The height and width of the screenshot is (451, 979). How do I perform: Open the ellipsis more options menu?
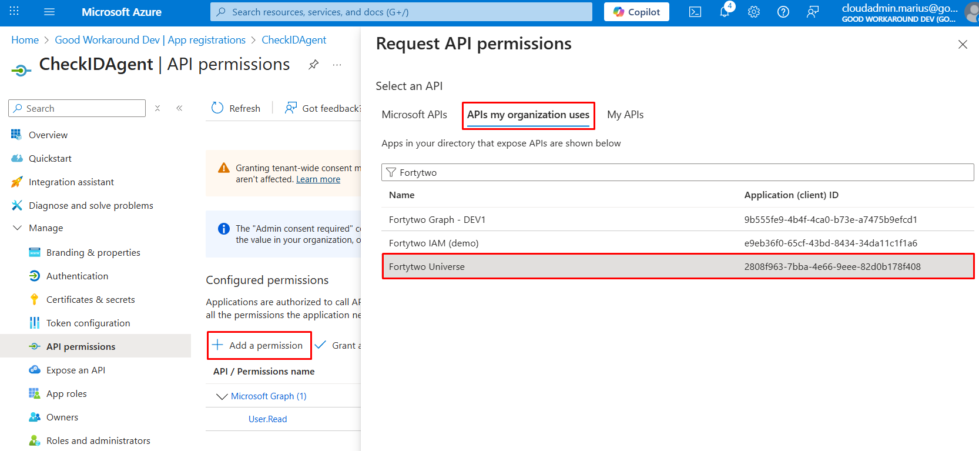pos(337,65)
